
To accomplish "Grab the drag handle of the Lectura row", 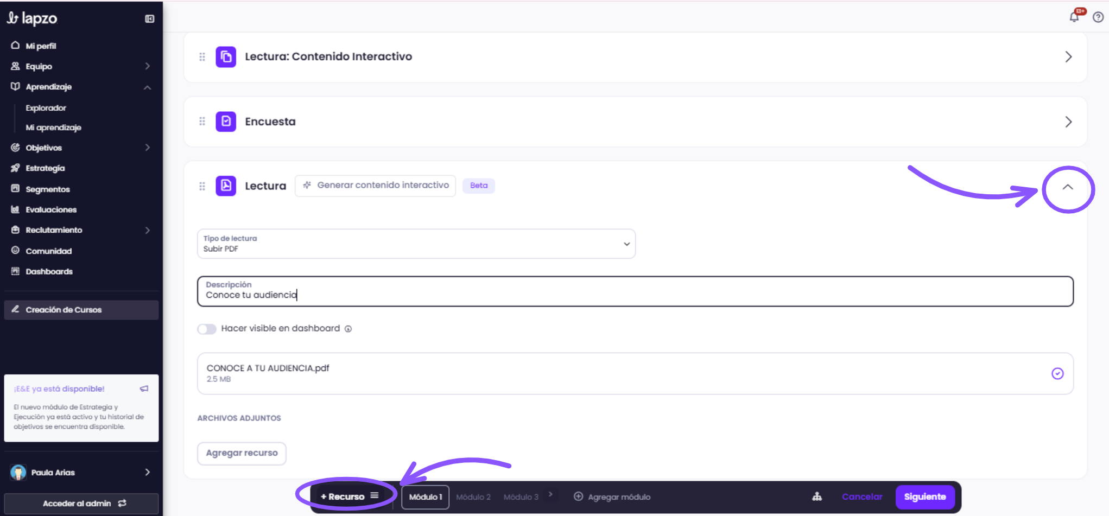I will pos(202,186).
